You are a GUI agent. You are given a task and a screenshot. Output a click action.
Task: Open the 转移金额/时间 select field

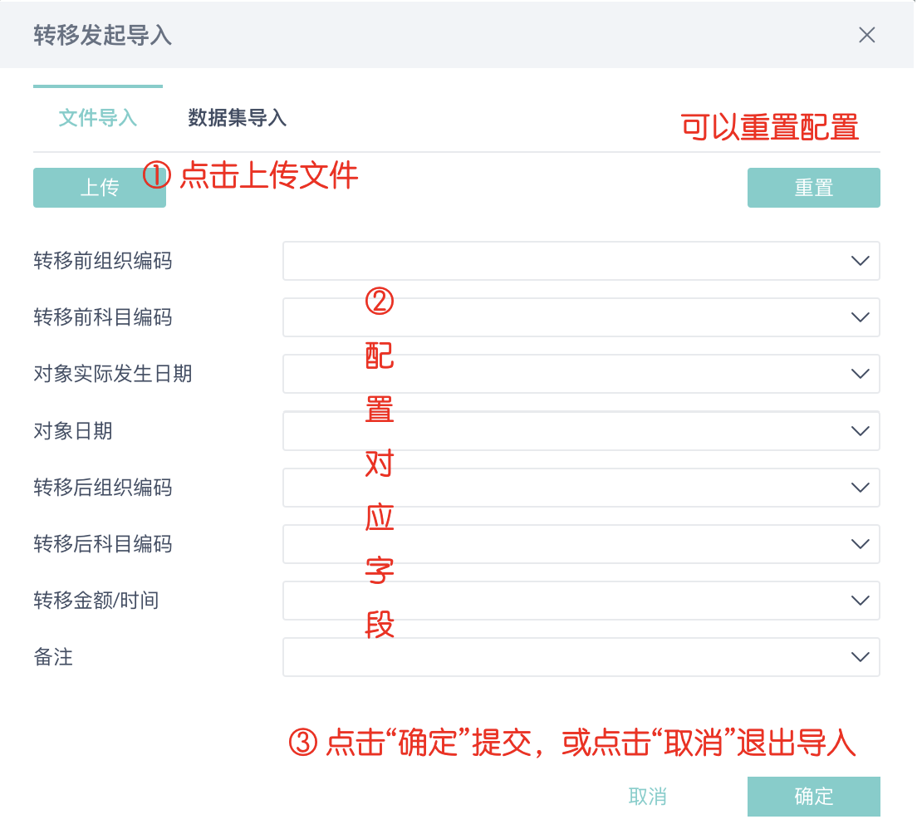[565, 601]
